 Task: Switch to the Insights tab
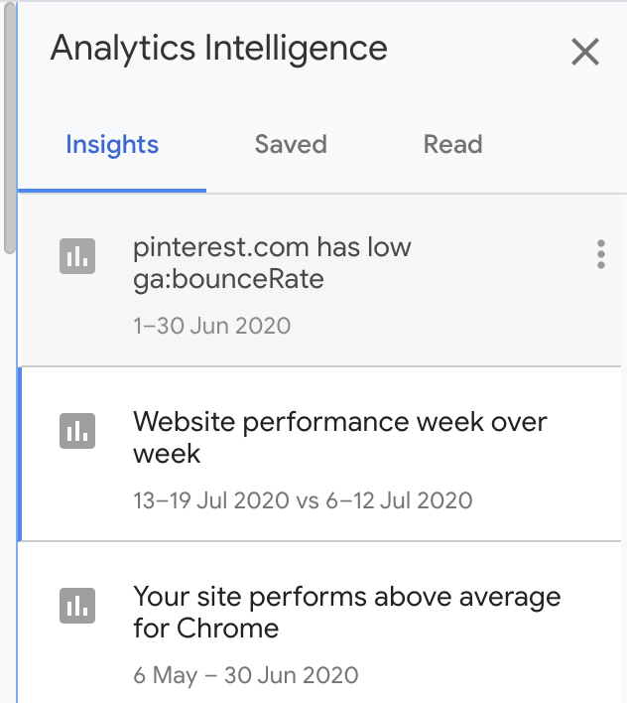tap(112, 145)
